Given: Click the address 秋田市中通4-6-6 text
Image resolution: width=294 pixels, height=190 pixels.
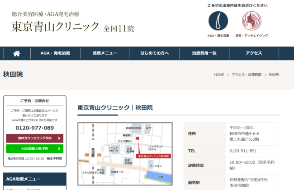Looking at the screenshot, I should pyautogui.click(x=244, y=134).
